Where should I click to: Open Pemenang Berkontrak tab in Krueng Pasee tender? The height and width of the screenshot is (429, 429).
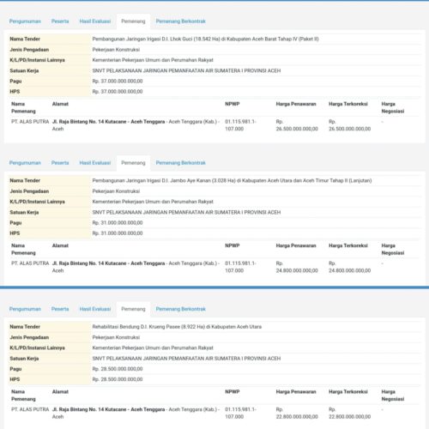(x=180, y=309)
